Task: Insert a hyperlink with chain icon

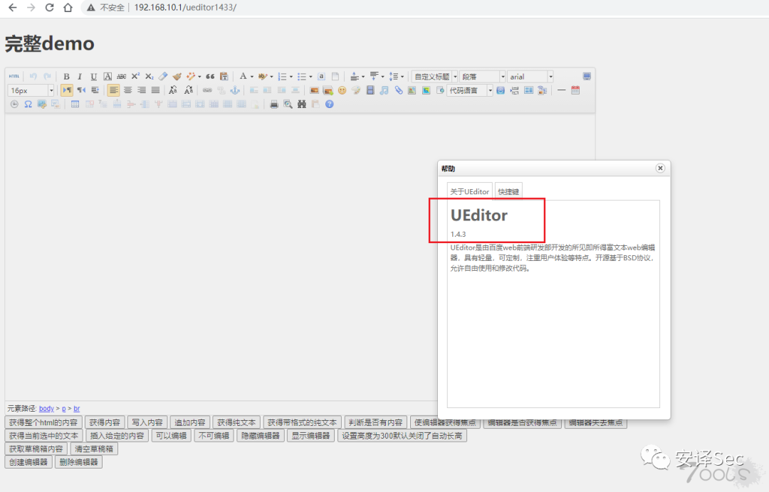Action: point(207,90)
